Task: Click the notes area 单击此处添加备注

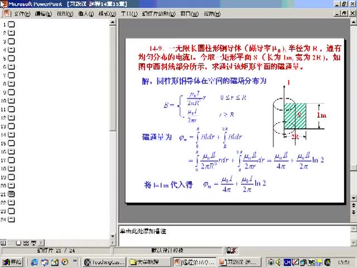Action: tap(143, 232)
